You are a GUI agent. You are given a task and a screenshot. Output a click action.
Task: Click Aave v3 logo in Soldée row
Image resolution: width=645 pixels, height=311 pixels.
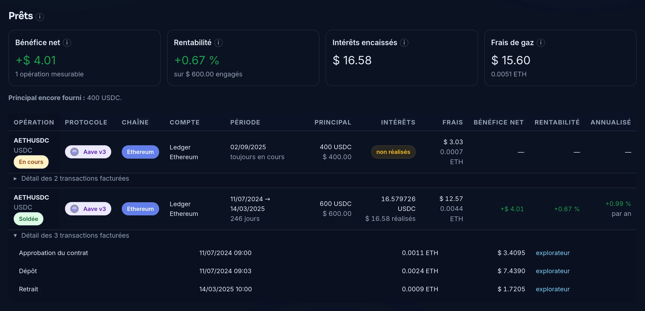[x=75, y=209]
